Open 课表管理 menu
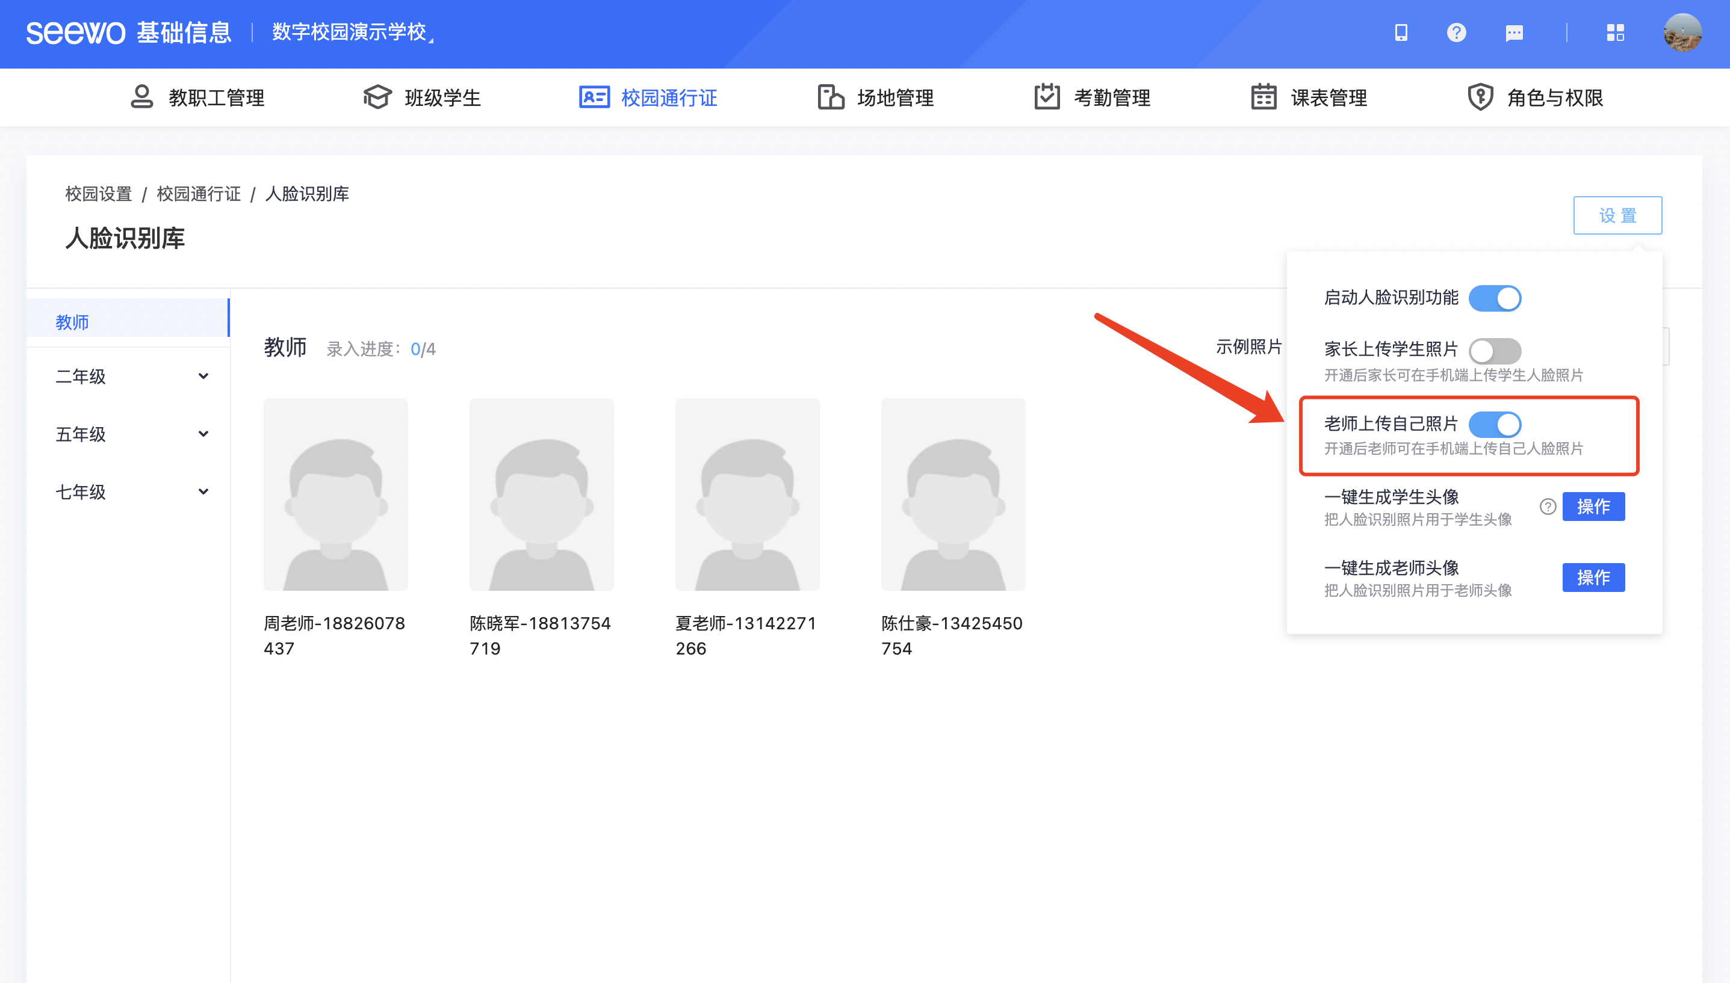 point(1309,97)
